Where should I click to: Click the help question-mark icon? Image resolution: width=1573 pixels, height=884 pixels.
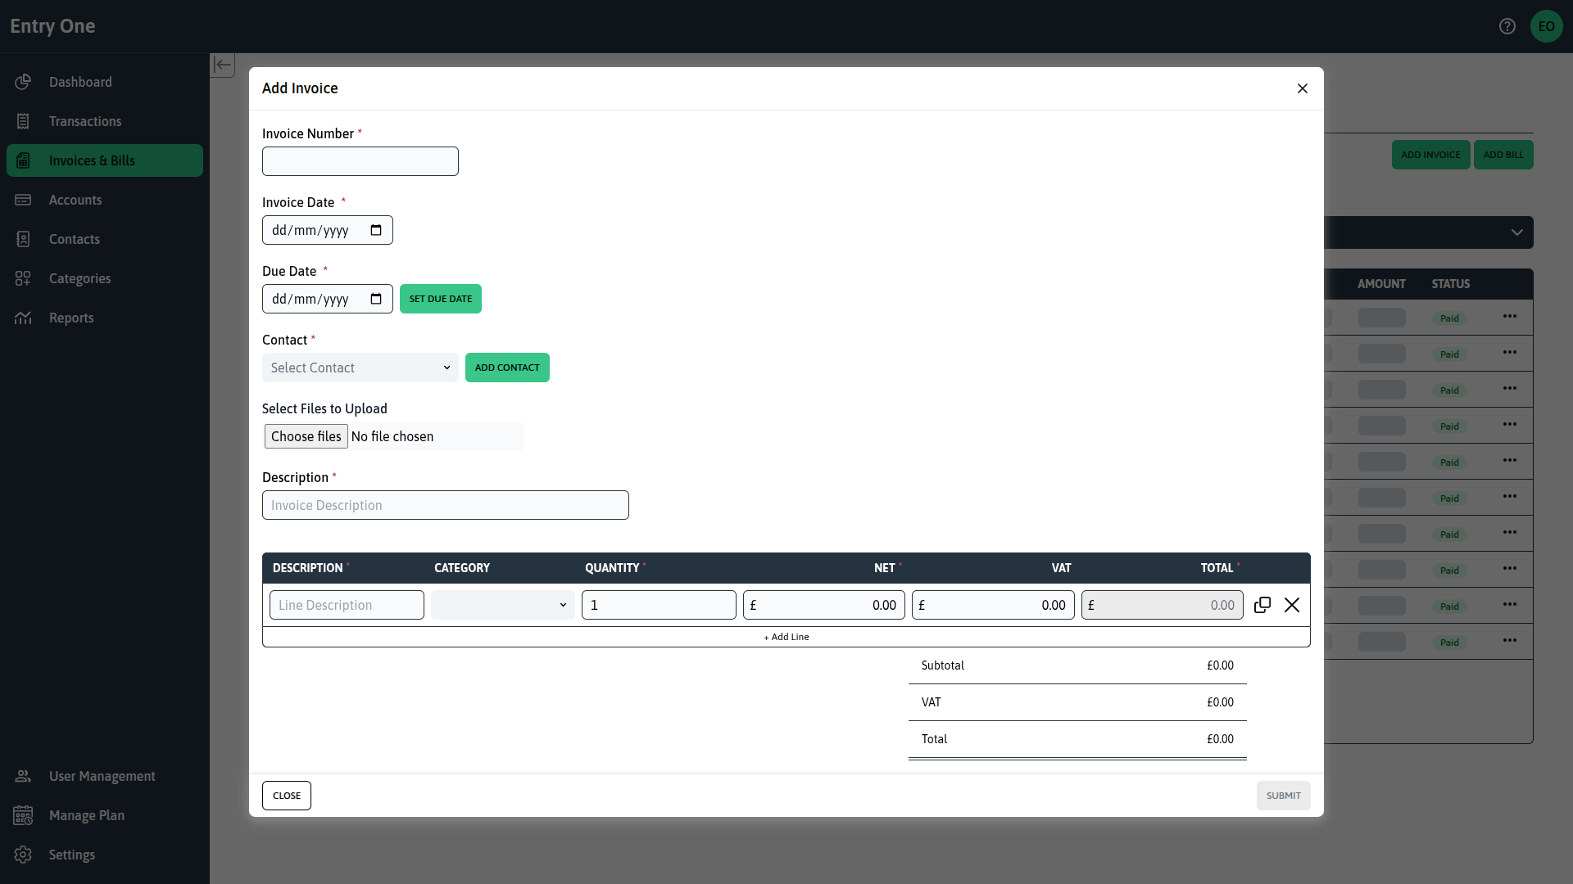pos(1508,25)
